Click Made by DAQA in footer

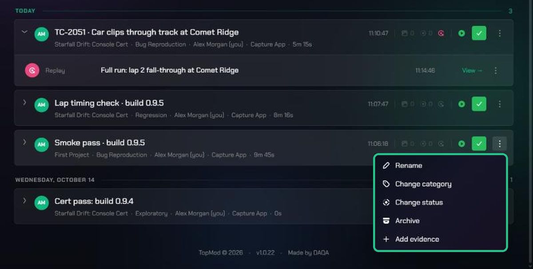(x=308, y=253)
